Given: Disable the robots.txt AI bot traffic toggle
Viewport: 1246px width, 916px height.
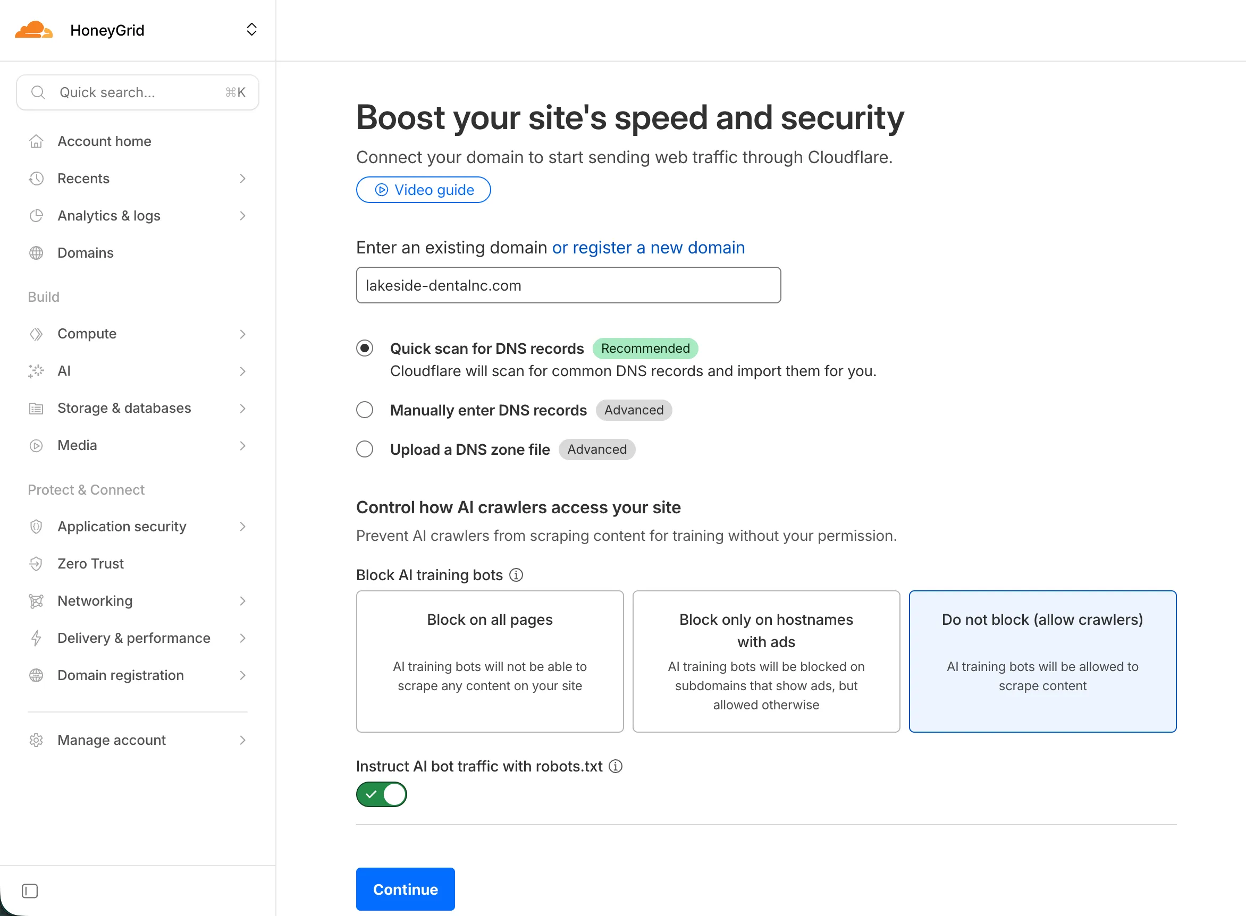Looking at the screenshot, I should 381,794.
